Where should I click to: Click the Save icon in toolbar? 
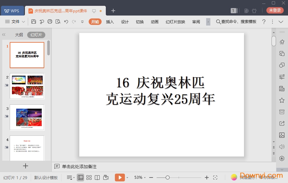click(34, 22)
